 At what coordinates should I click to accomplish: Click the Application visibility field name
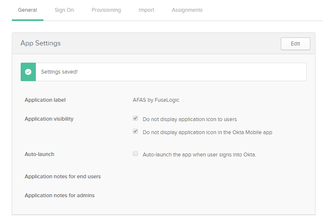(49, 119)
